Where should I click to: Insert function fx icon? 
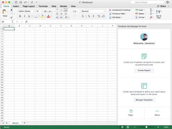(x=27, y=21)
